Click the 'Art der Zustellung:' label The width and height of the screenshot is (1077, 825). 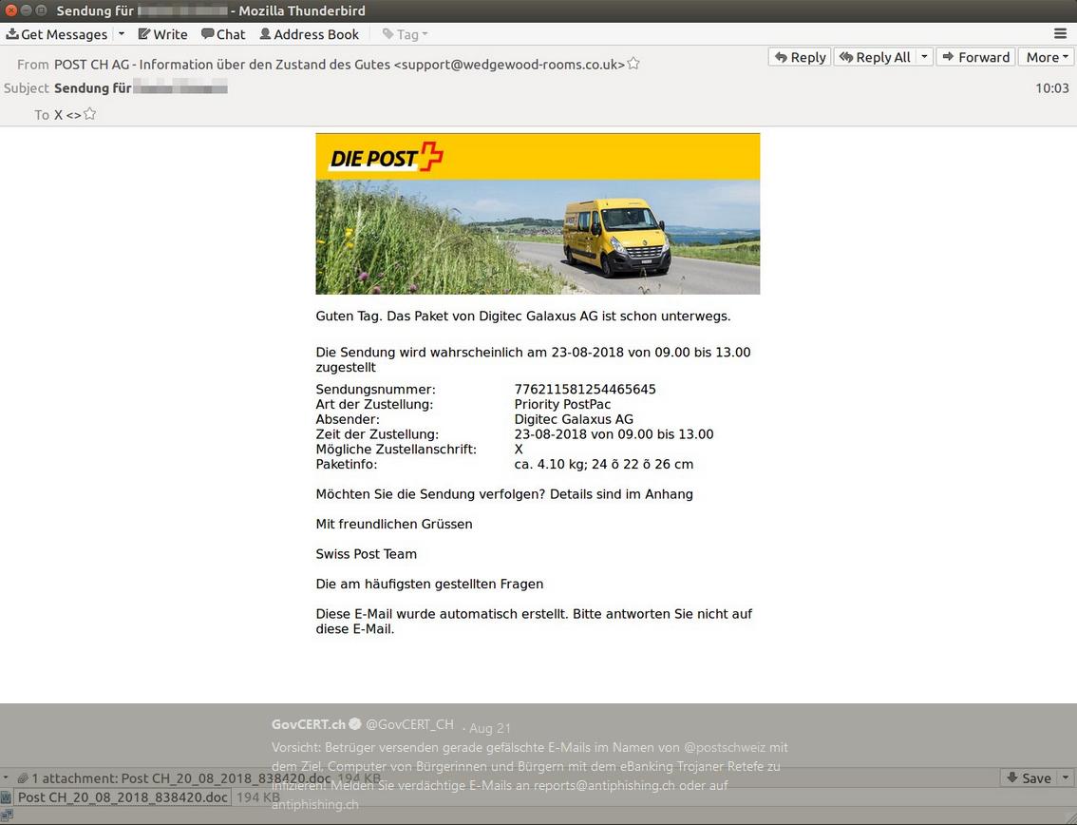[374, 404]
